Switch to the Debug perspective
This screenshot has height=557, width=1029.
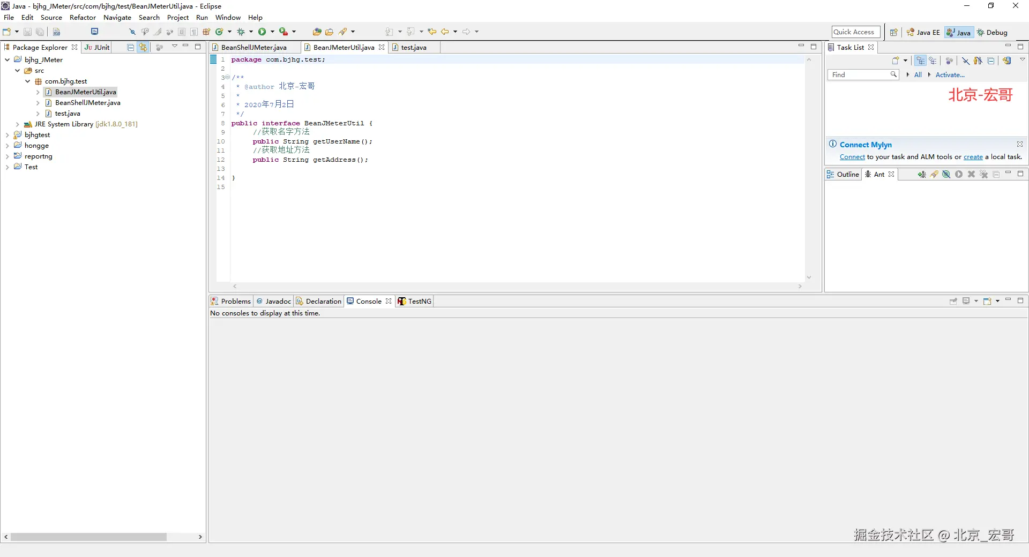pyautogui.click(x=992, y=32)
